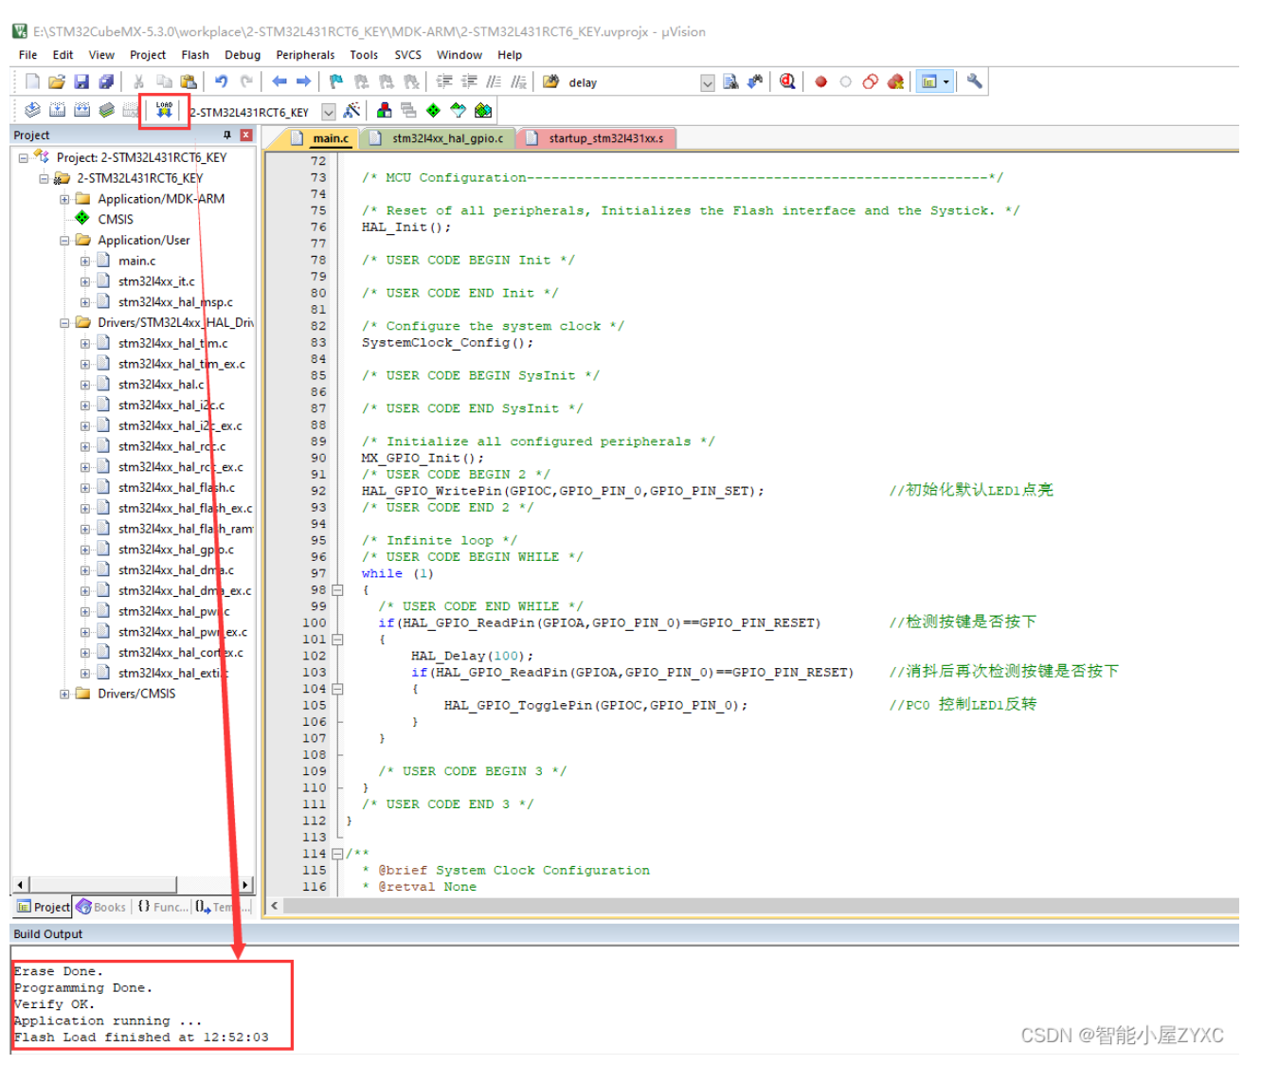Open Manage Project Items colored blocks icon
The height and width of the screenshot is (1065, 1261).
point(384,111)
